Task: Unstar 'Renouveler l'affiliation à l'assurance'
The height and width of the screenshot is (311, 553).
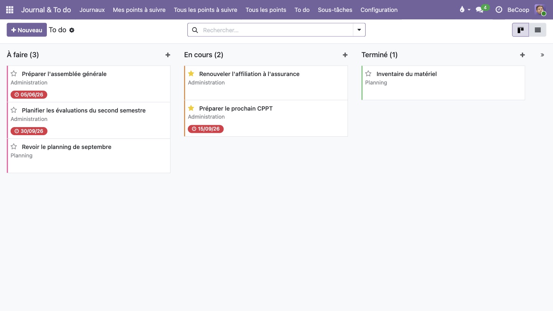Action: pyautogui.click(x=191, y=74)
